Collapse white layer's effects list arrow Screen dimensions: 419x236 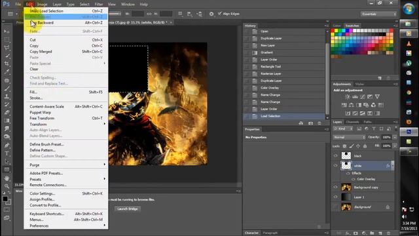[x=393, y=166]
